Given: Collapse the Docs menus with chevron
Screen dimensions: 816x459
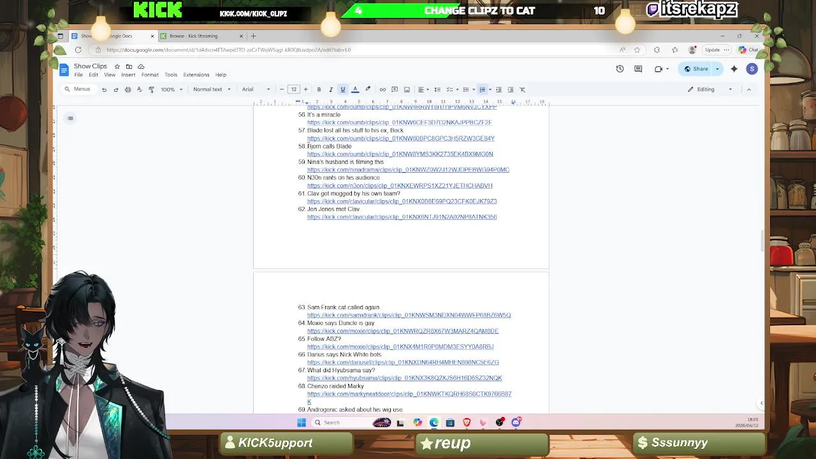Looking at the screenshot, I should pos(748,89).
